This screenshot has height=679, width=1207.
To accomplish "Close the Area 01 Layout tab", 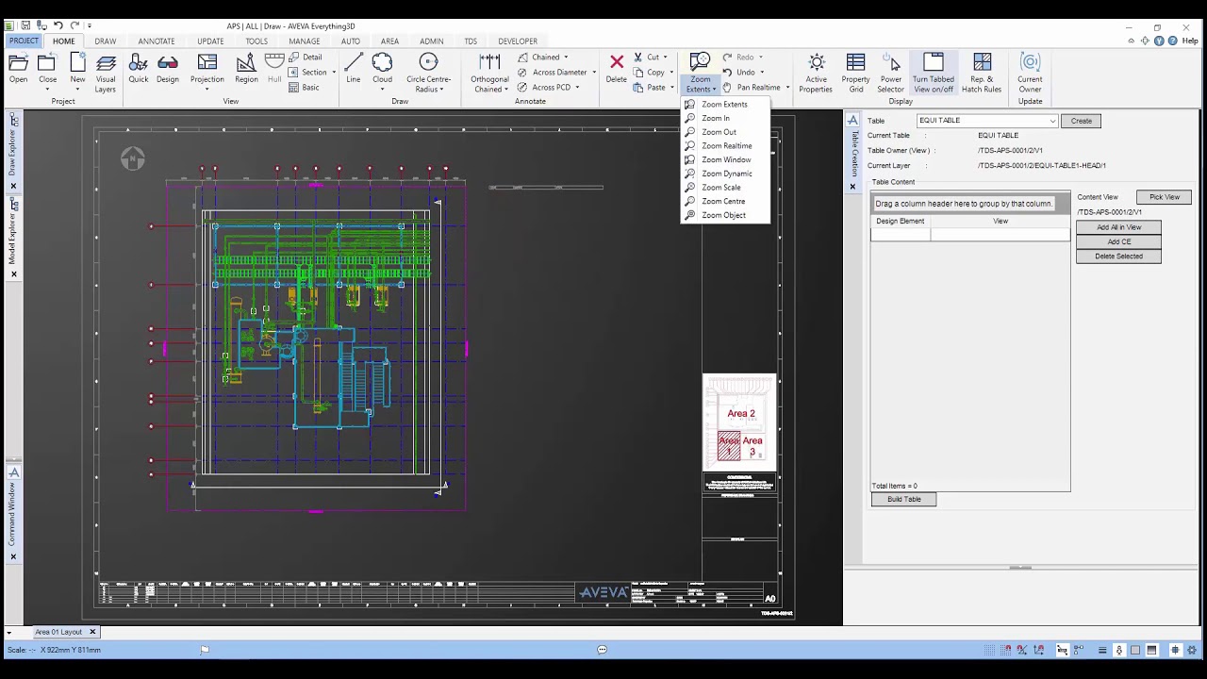I will [92, 632].
